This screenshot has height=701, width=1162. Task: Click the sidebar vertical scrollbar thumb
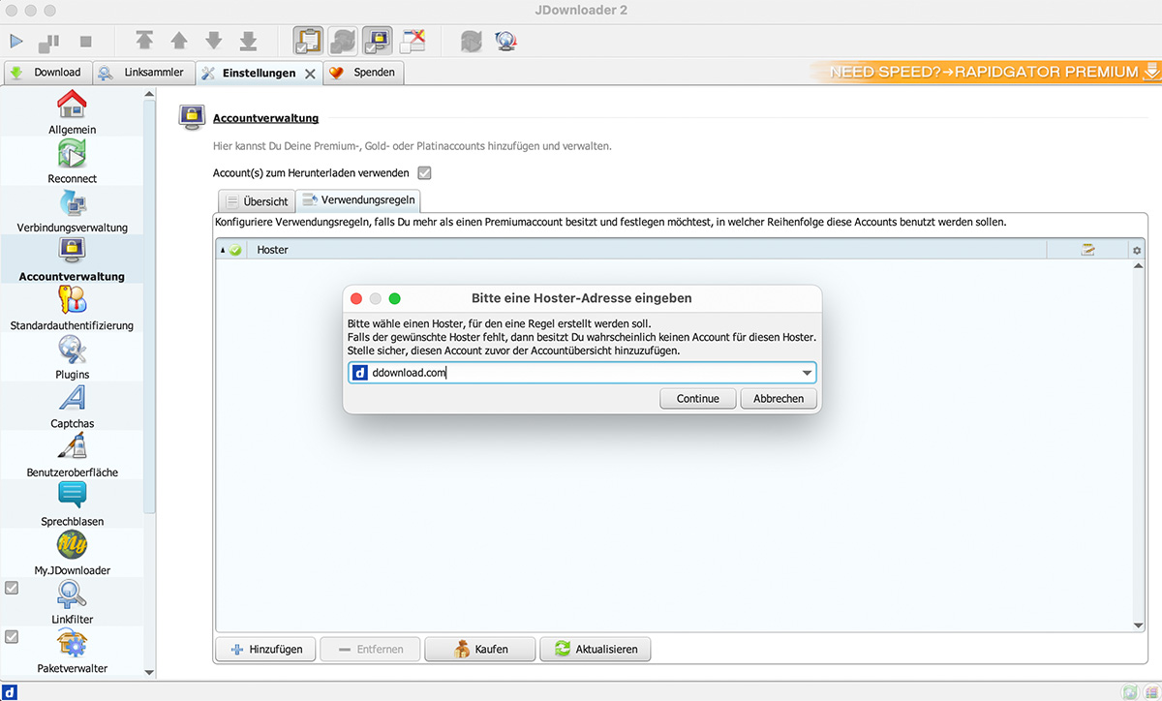[x=149, y=305]
